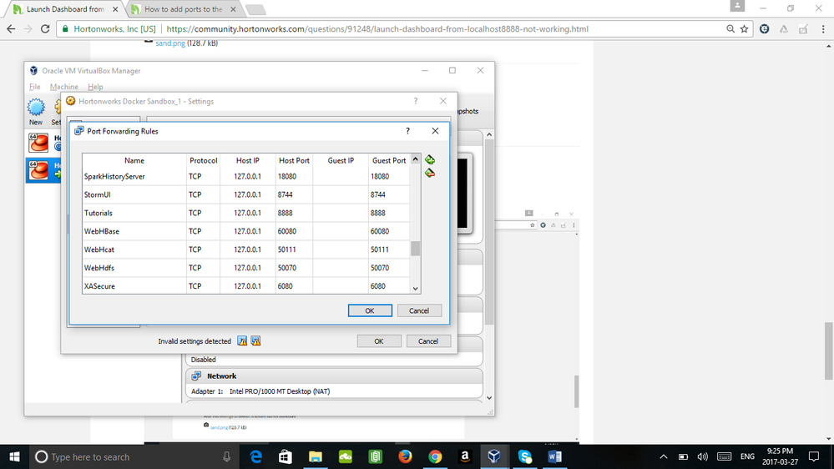The height and width of the screenshot is (469, 834).
Task: Click the Host Port column header
Action: (x=294, y=160)
